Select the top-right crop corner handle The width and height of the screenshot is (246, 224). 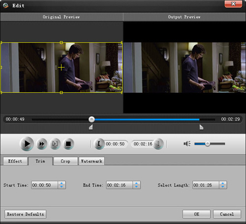(x=122, y=43)
